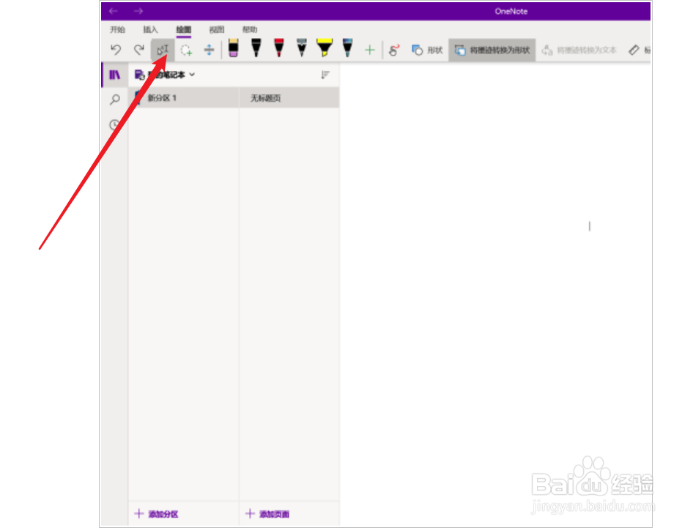Select section 新分区 1

(x=184, y=97)
